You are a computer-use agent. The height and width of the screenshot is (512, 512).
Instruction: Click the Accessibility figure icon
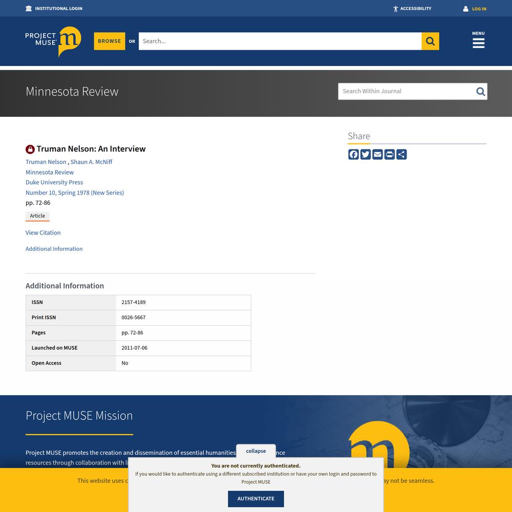395,9
